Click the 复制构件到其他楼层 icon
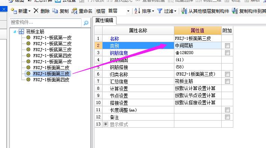This screenshot has width=266, height=148. pos(235,11)
